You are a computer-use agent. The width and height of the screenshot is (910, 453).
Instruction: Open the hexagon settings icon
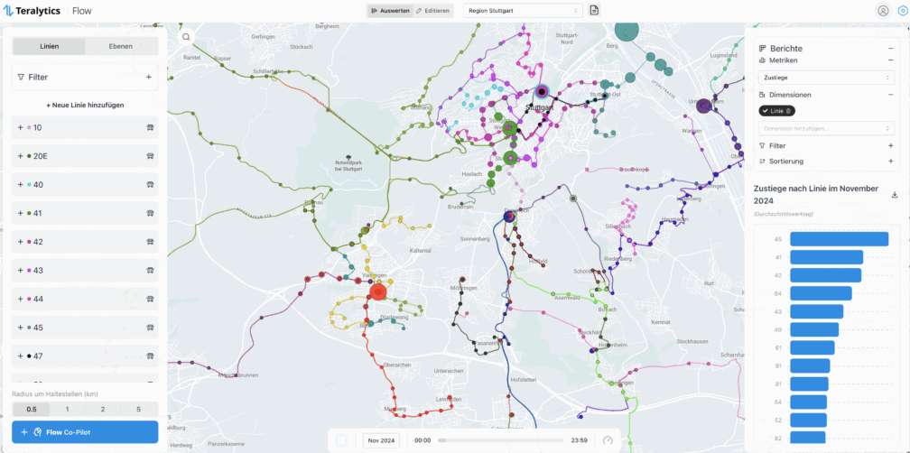pyautogui.click(x=902, y=11)
